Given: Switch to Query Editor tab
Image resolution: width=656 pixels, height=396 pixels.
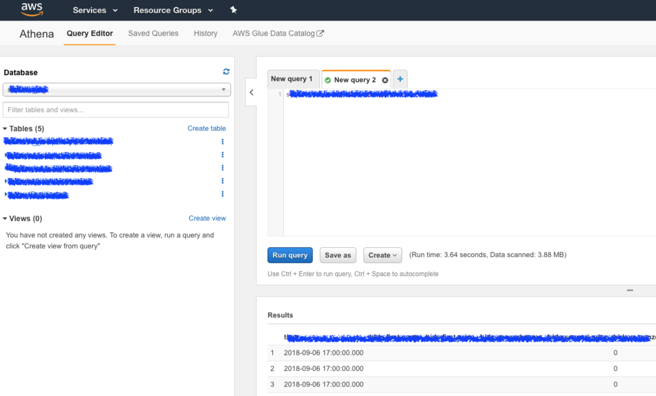Looking at the screenshot, I should click(90, 33).
